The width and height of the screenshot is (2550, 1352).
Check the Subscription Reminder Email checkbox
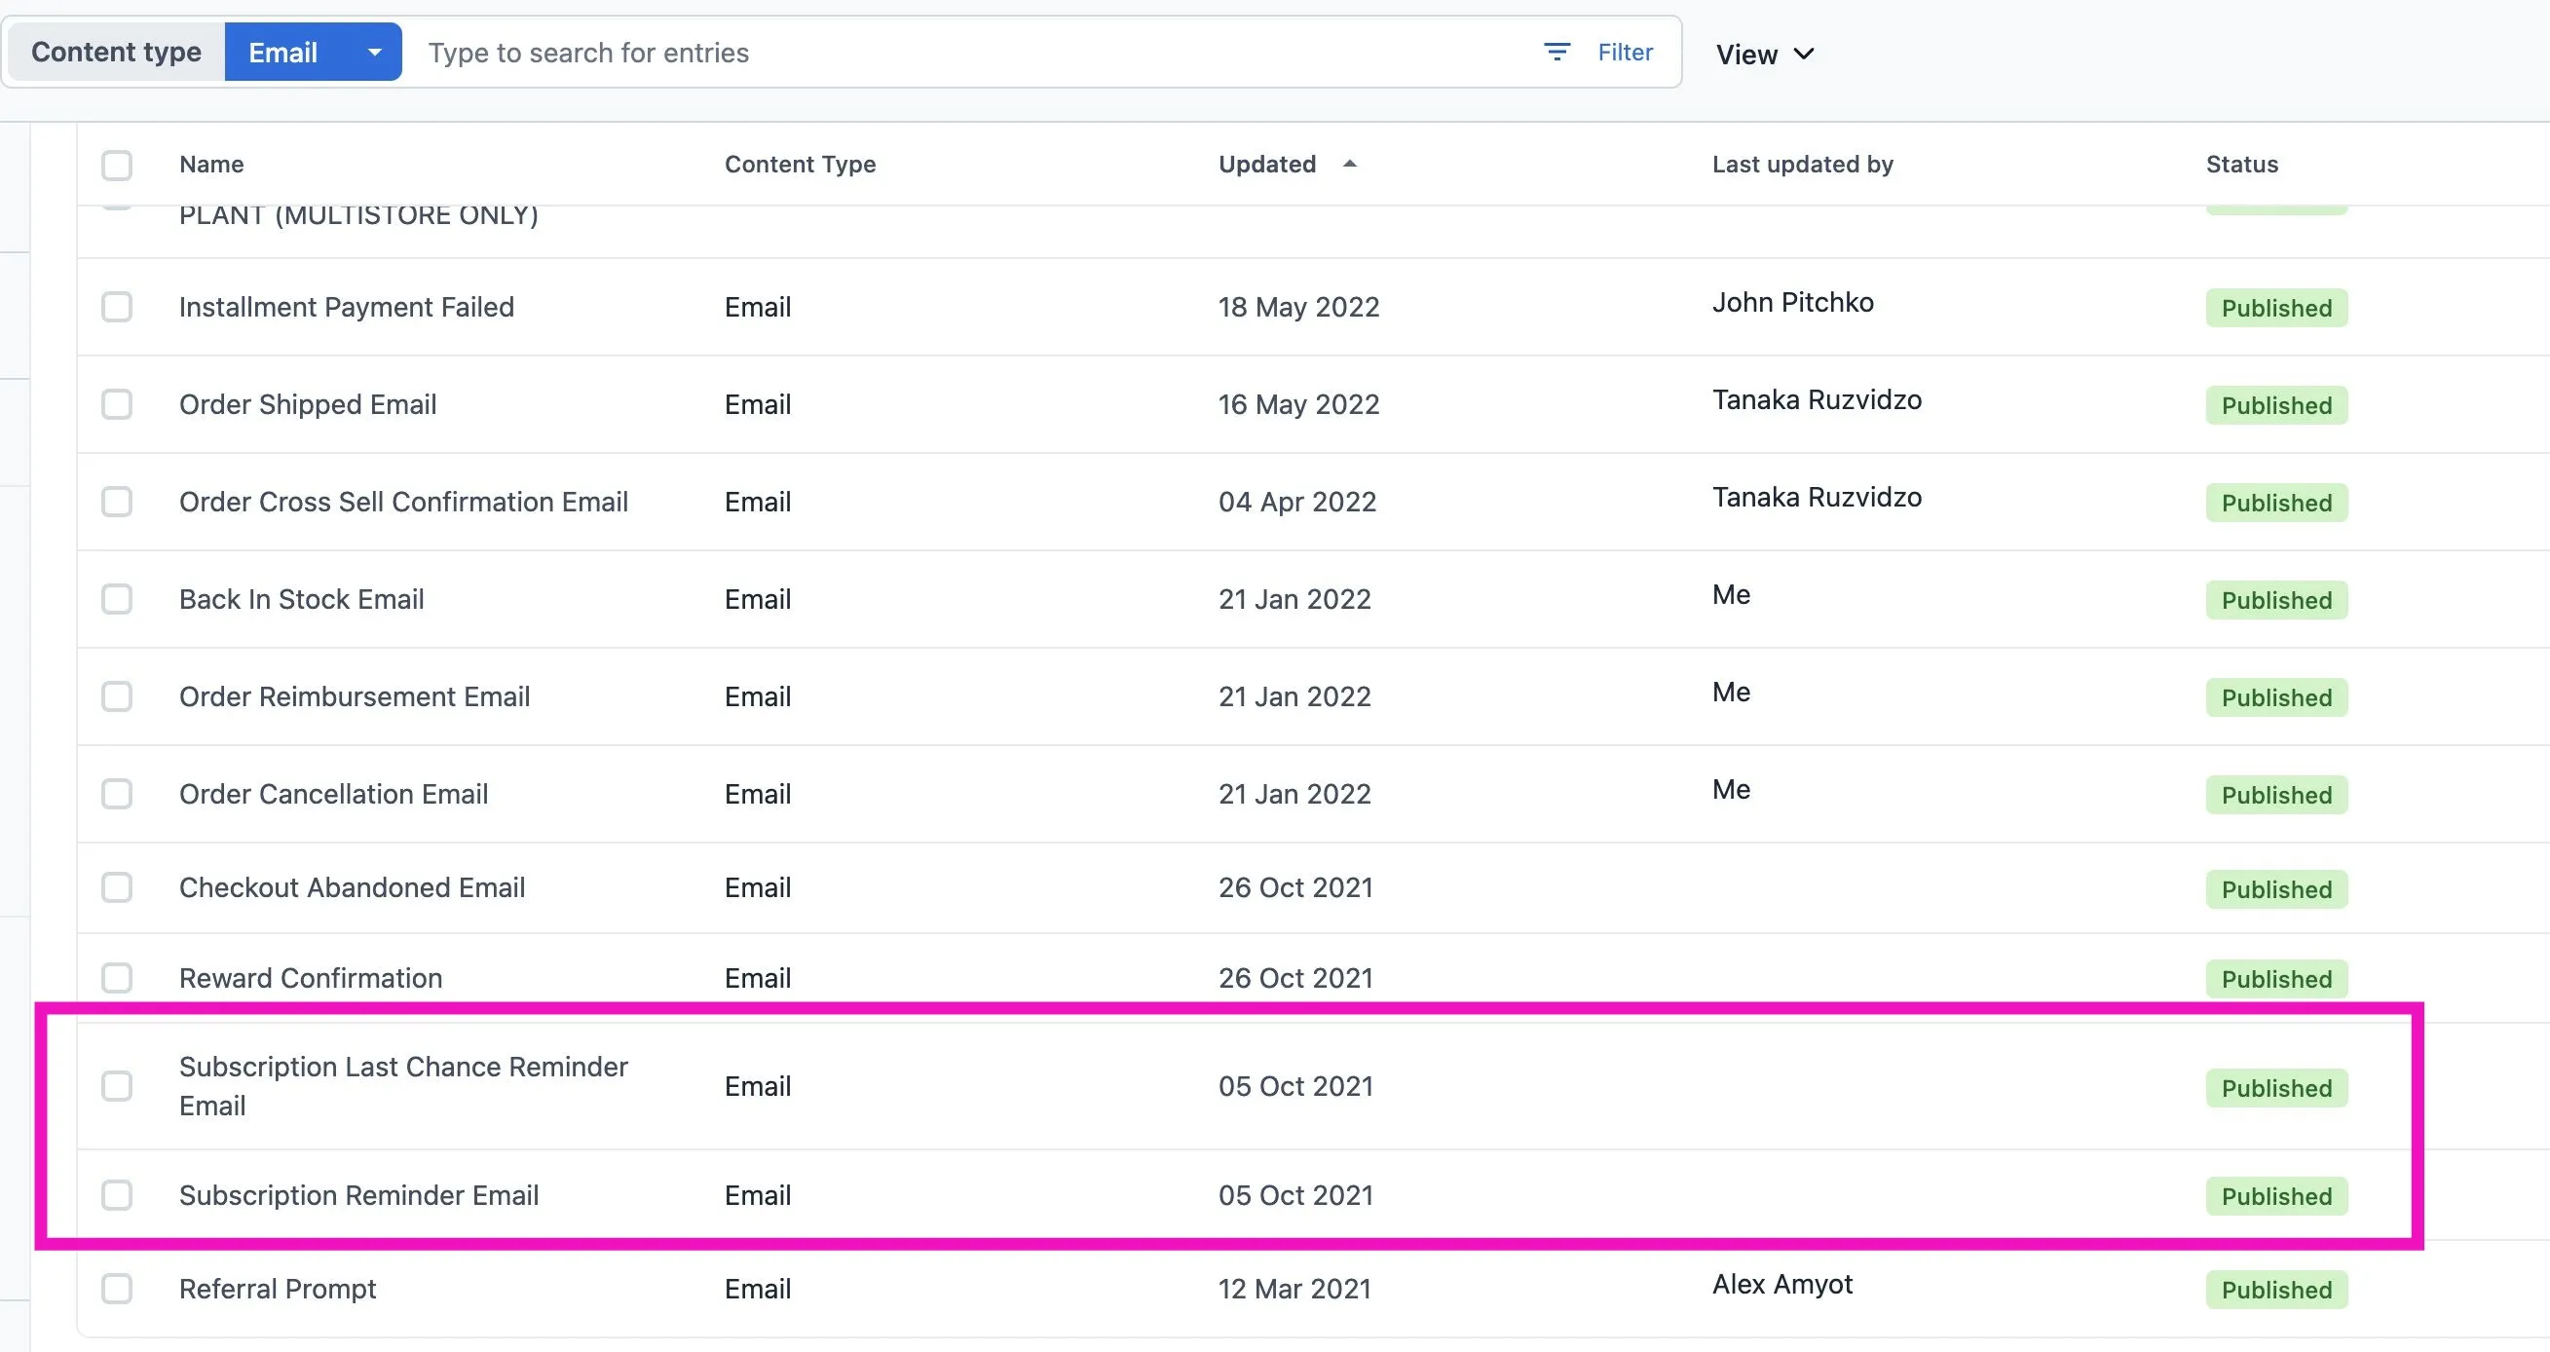click(117, 1195)
